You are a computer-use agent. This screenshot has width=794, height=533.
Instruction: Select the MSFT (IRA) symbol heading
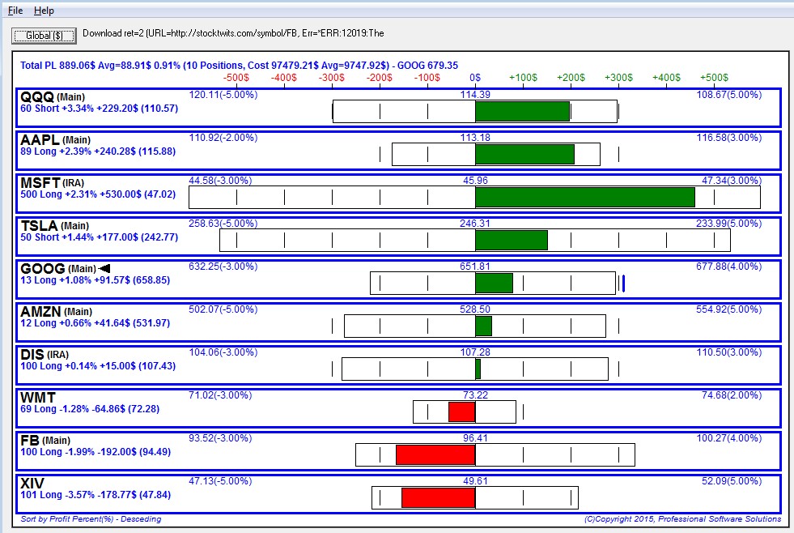52,182
